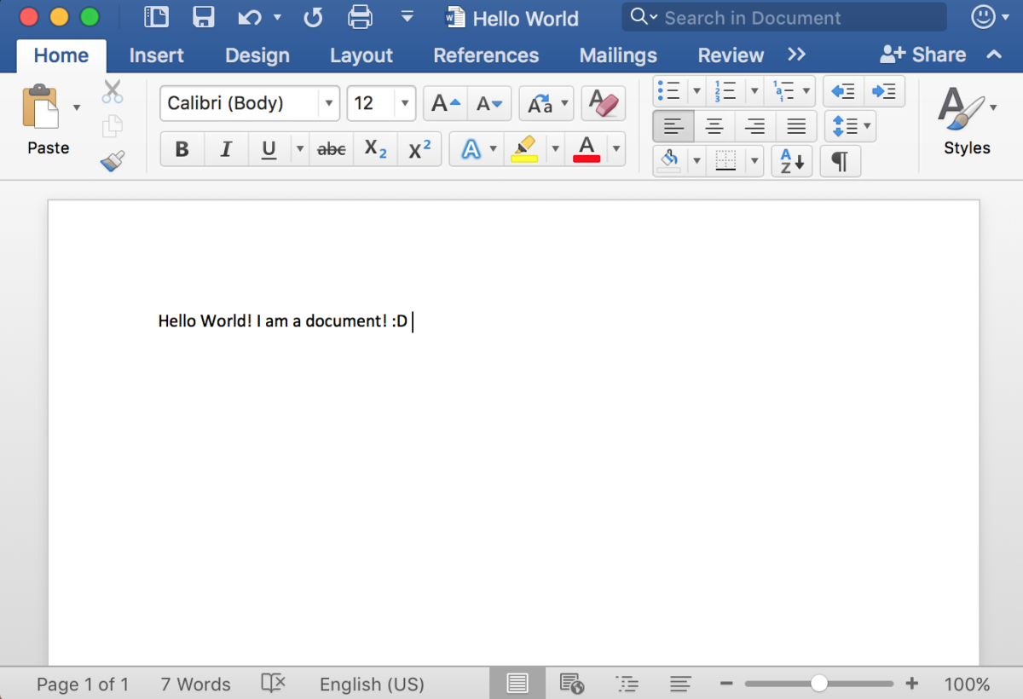Click the Strikethrough icon

[331, 148]
